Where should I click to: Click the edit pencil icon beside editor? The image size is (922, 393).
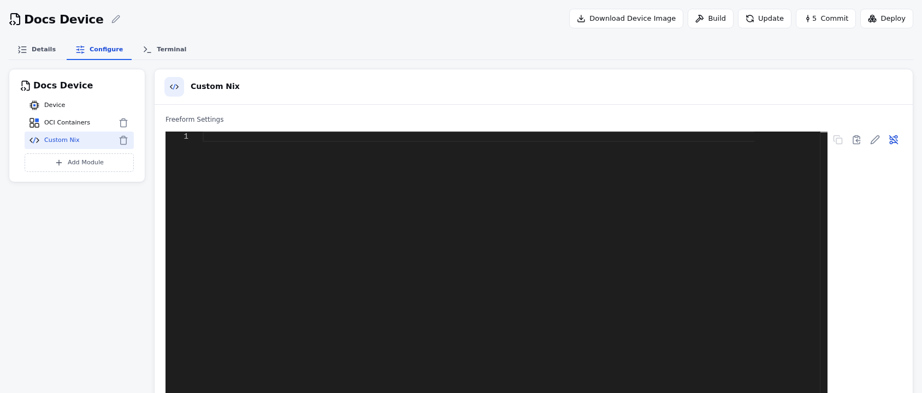coord(875,140)
